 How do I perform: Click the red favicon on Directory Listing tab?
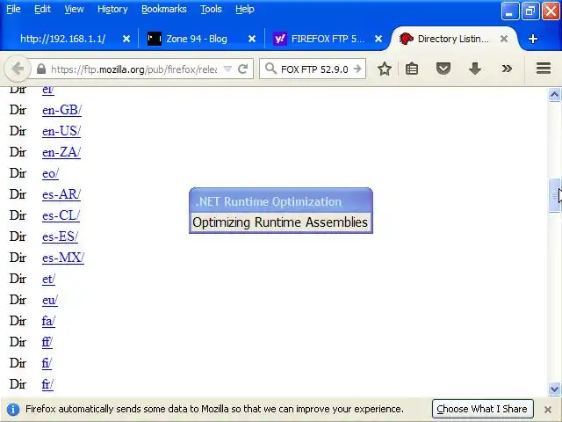(406, 39)
